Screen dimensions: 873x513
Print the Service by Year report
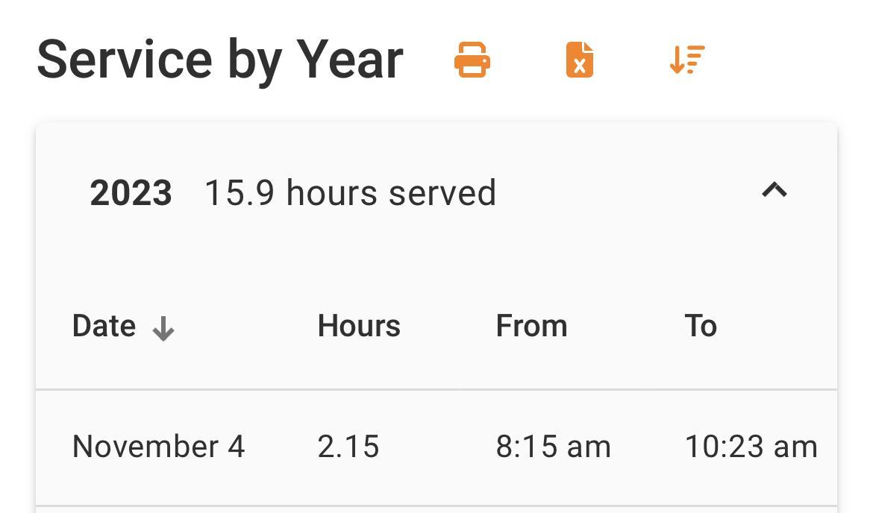coord(472,60)
